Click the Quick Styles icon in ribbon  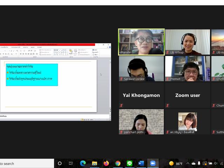click(75, 52)
